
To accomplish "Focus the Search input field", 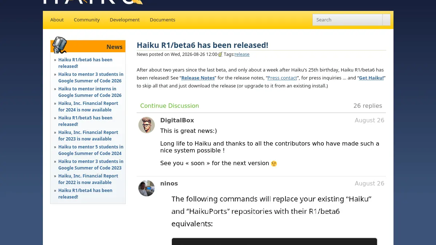I will (x=347, y=20).
